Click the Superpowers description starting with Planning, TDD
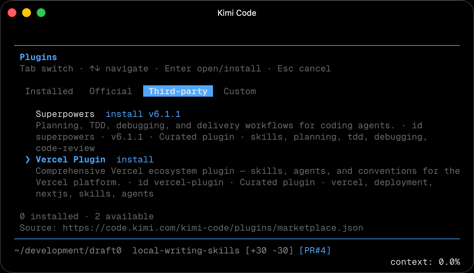This screenshot has width=474, height=273. tap(231, 137)
